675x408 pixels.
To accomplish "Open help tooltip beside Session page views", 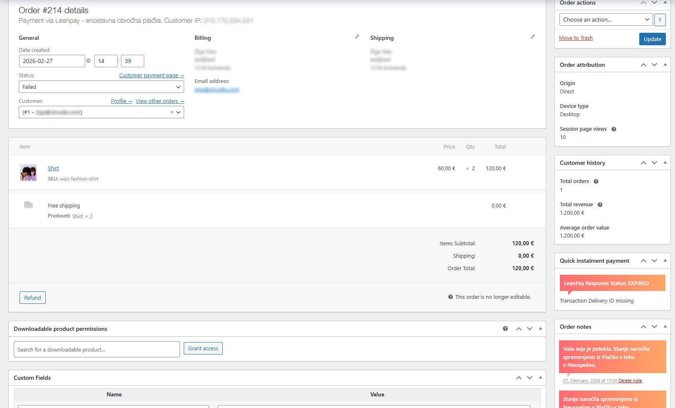I will point(613,129).
